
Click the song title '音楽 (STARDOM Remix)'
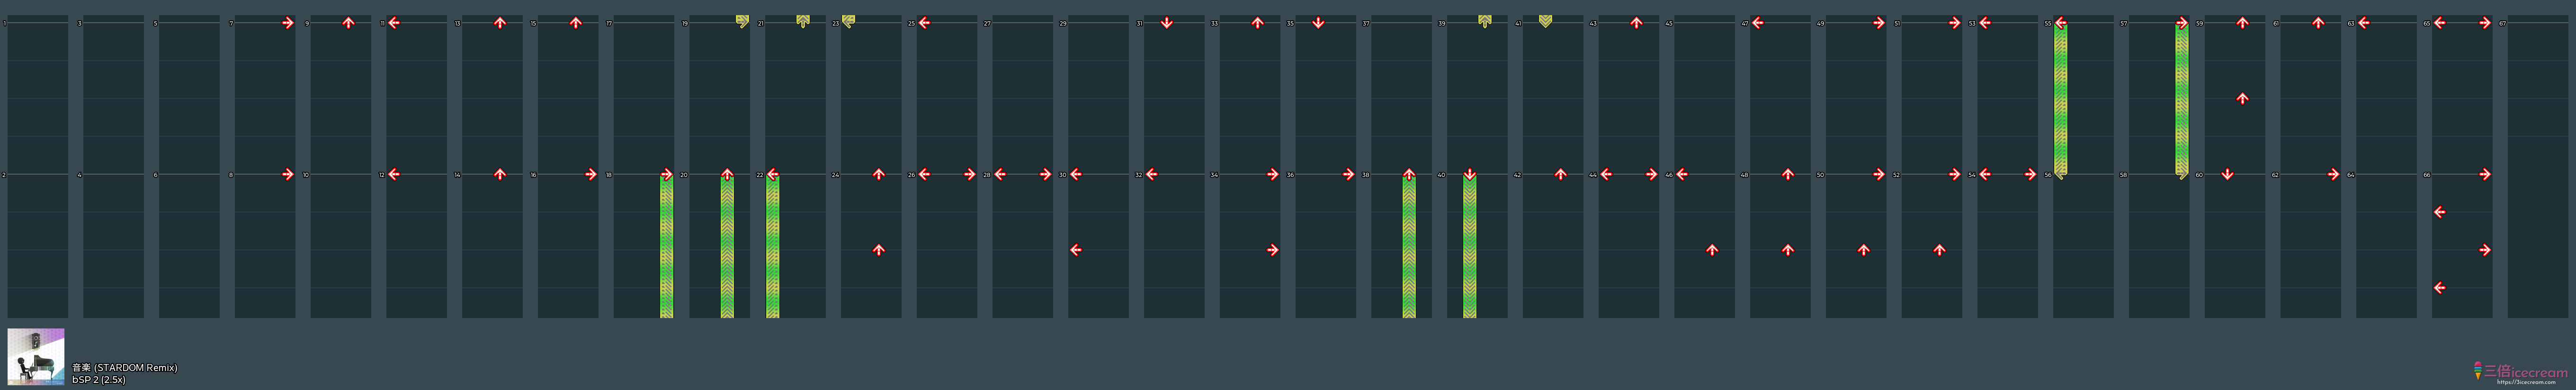click(125, 368)
